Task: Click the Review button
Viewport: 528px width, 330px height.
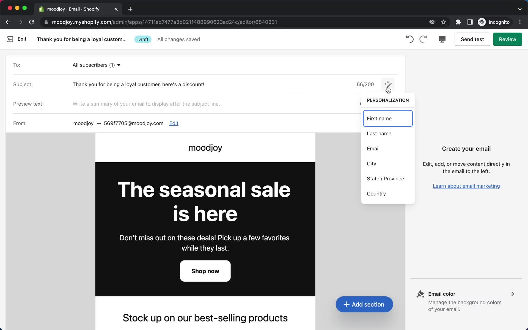Action: coord(507,39)
